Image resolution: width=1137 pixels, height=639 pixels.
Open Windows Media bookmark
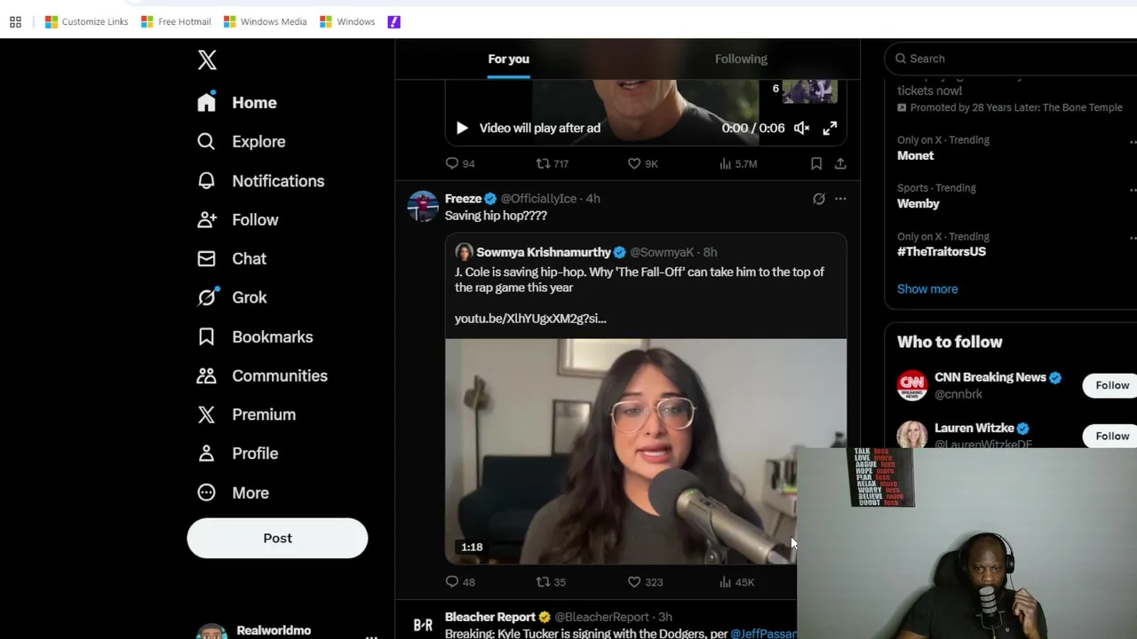click(265, 21)
